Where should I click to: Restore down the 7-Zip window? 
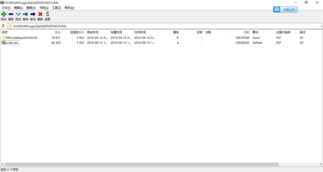click(x=306, y=3)
